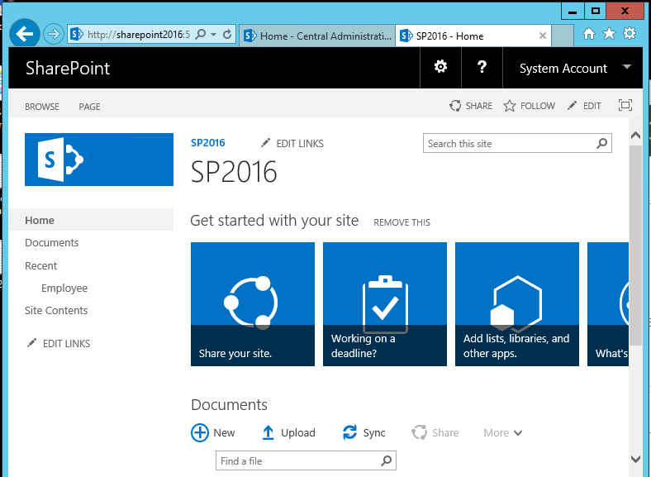Click the FOLLOW star button
The image size is (651, 477).
tap(530, 106)
